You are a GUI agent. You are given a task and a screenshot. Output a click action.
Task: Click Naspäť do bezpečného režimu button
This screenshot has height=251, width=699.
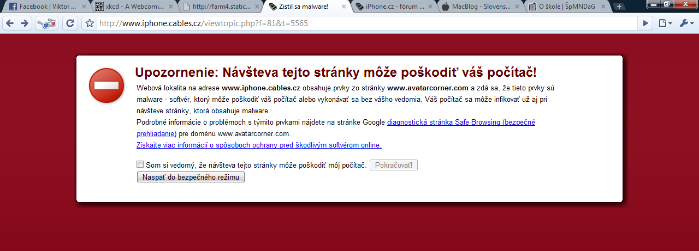[191, 177]
